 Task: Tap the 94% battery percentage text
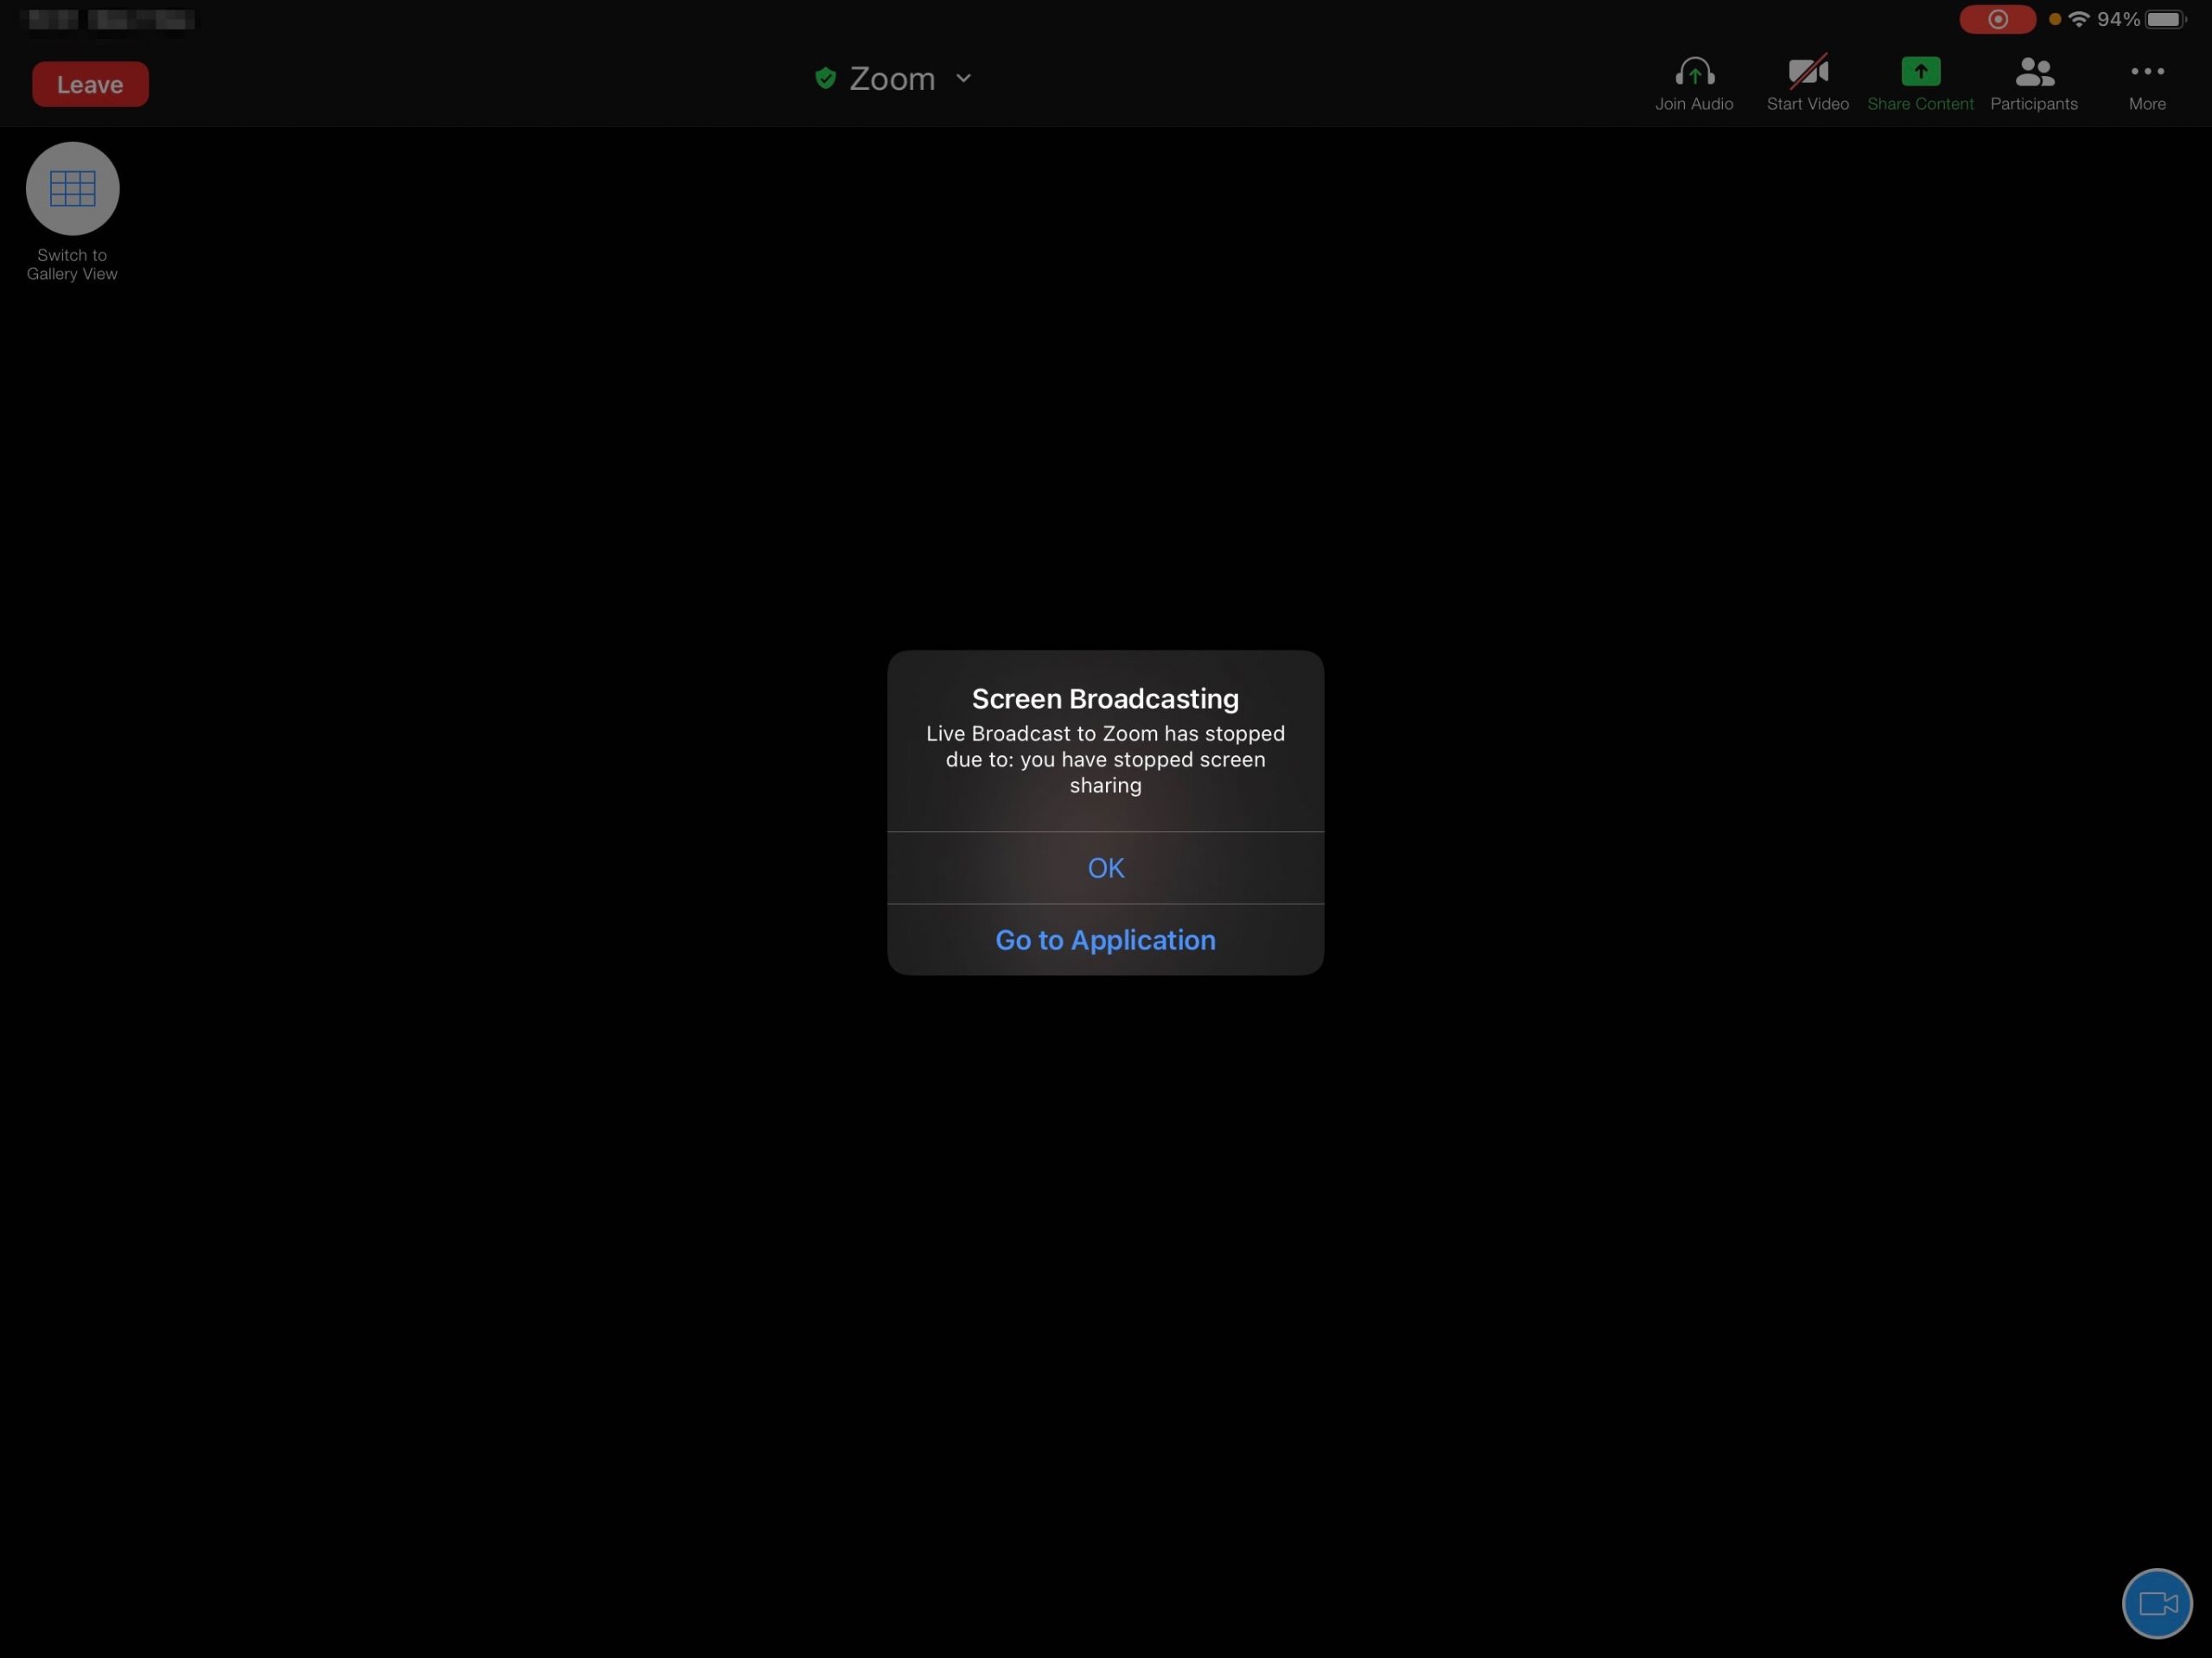point(2118,19)
